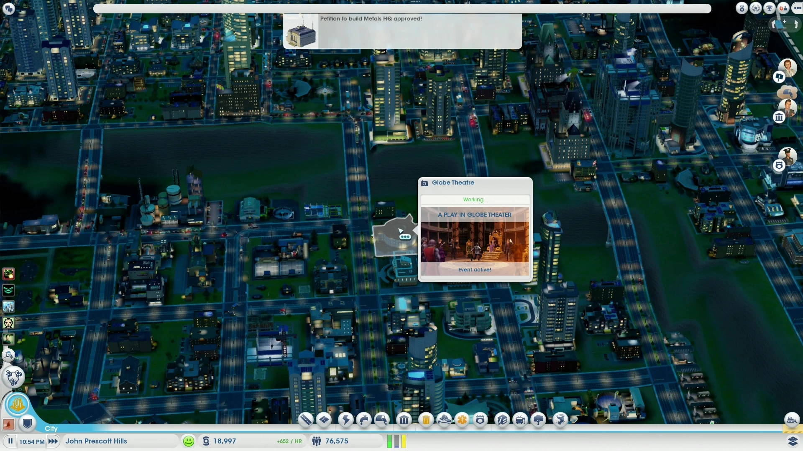803x451 pixels.
Task: Click the speech bubble over Globe Theatre
Action: 405,236
